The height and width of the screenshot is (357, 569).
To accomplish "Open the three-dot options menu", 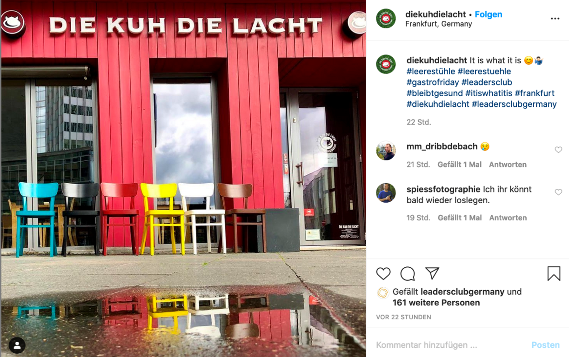I will (555, 19).
